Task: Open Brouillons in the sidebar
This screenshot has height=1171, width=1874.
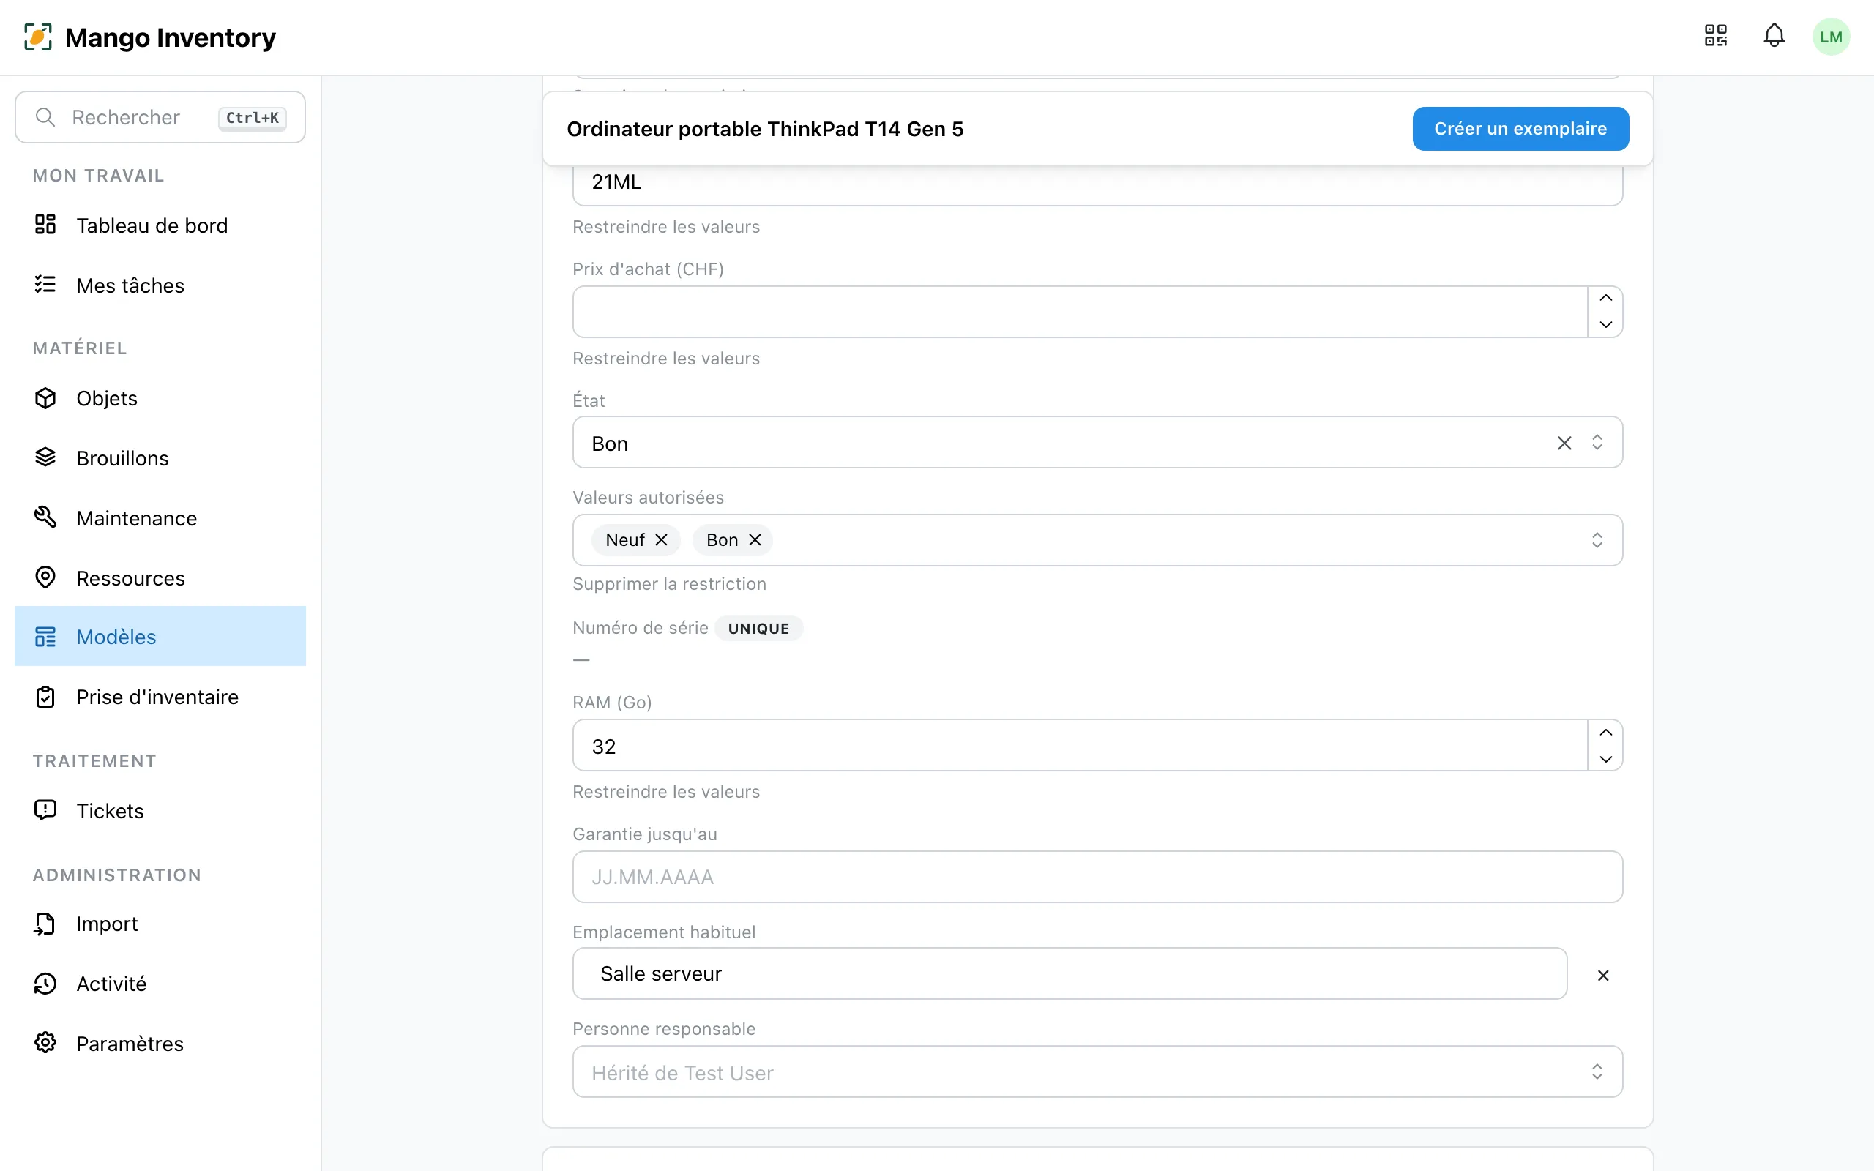Action: pos(160,458)
